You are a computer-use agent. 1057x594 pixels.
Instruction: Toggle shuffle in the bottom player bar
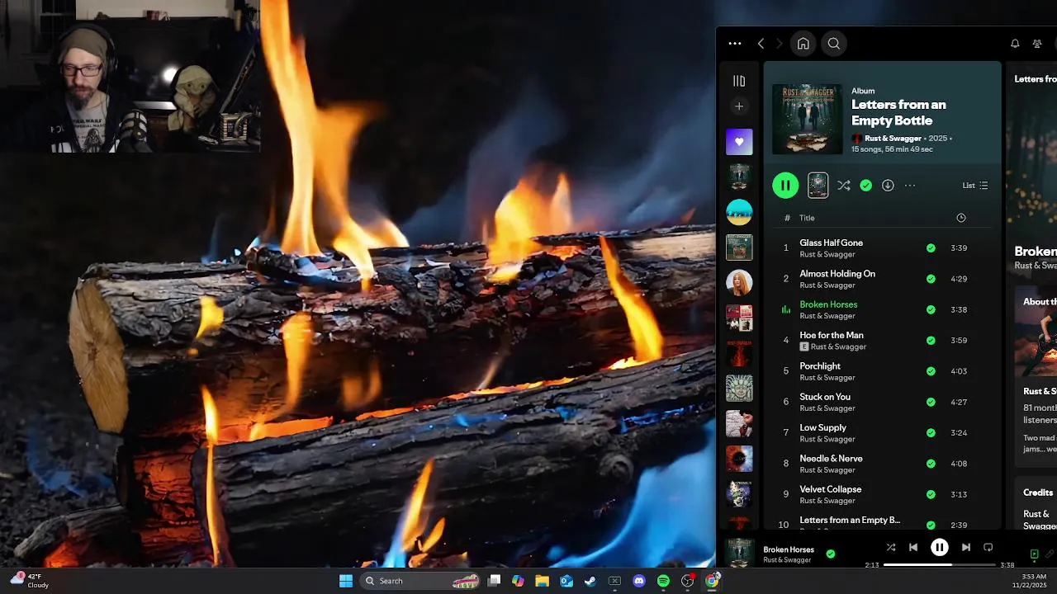(891, 547)
